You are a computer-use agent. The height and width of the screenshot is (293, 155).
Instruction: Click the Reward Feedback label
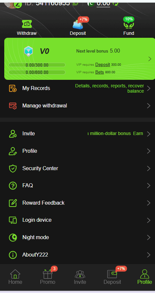pos(44,203)
